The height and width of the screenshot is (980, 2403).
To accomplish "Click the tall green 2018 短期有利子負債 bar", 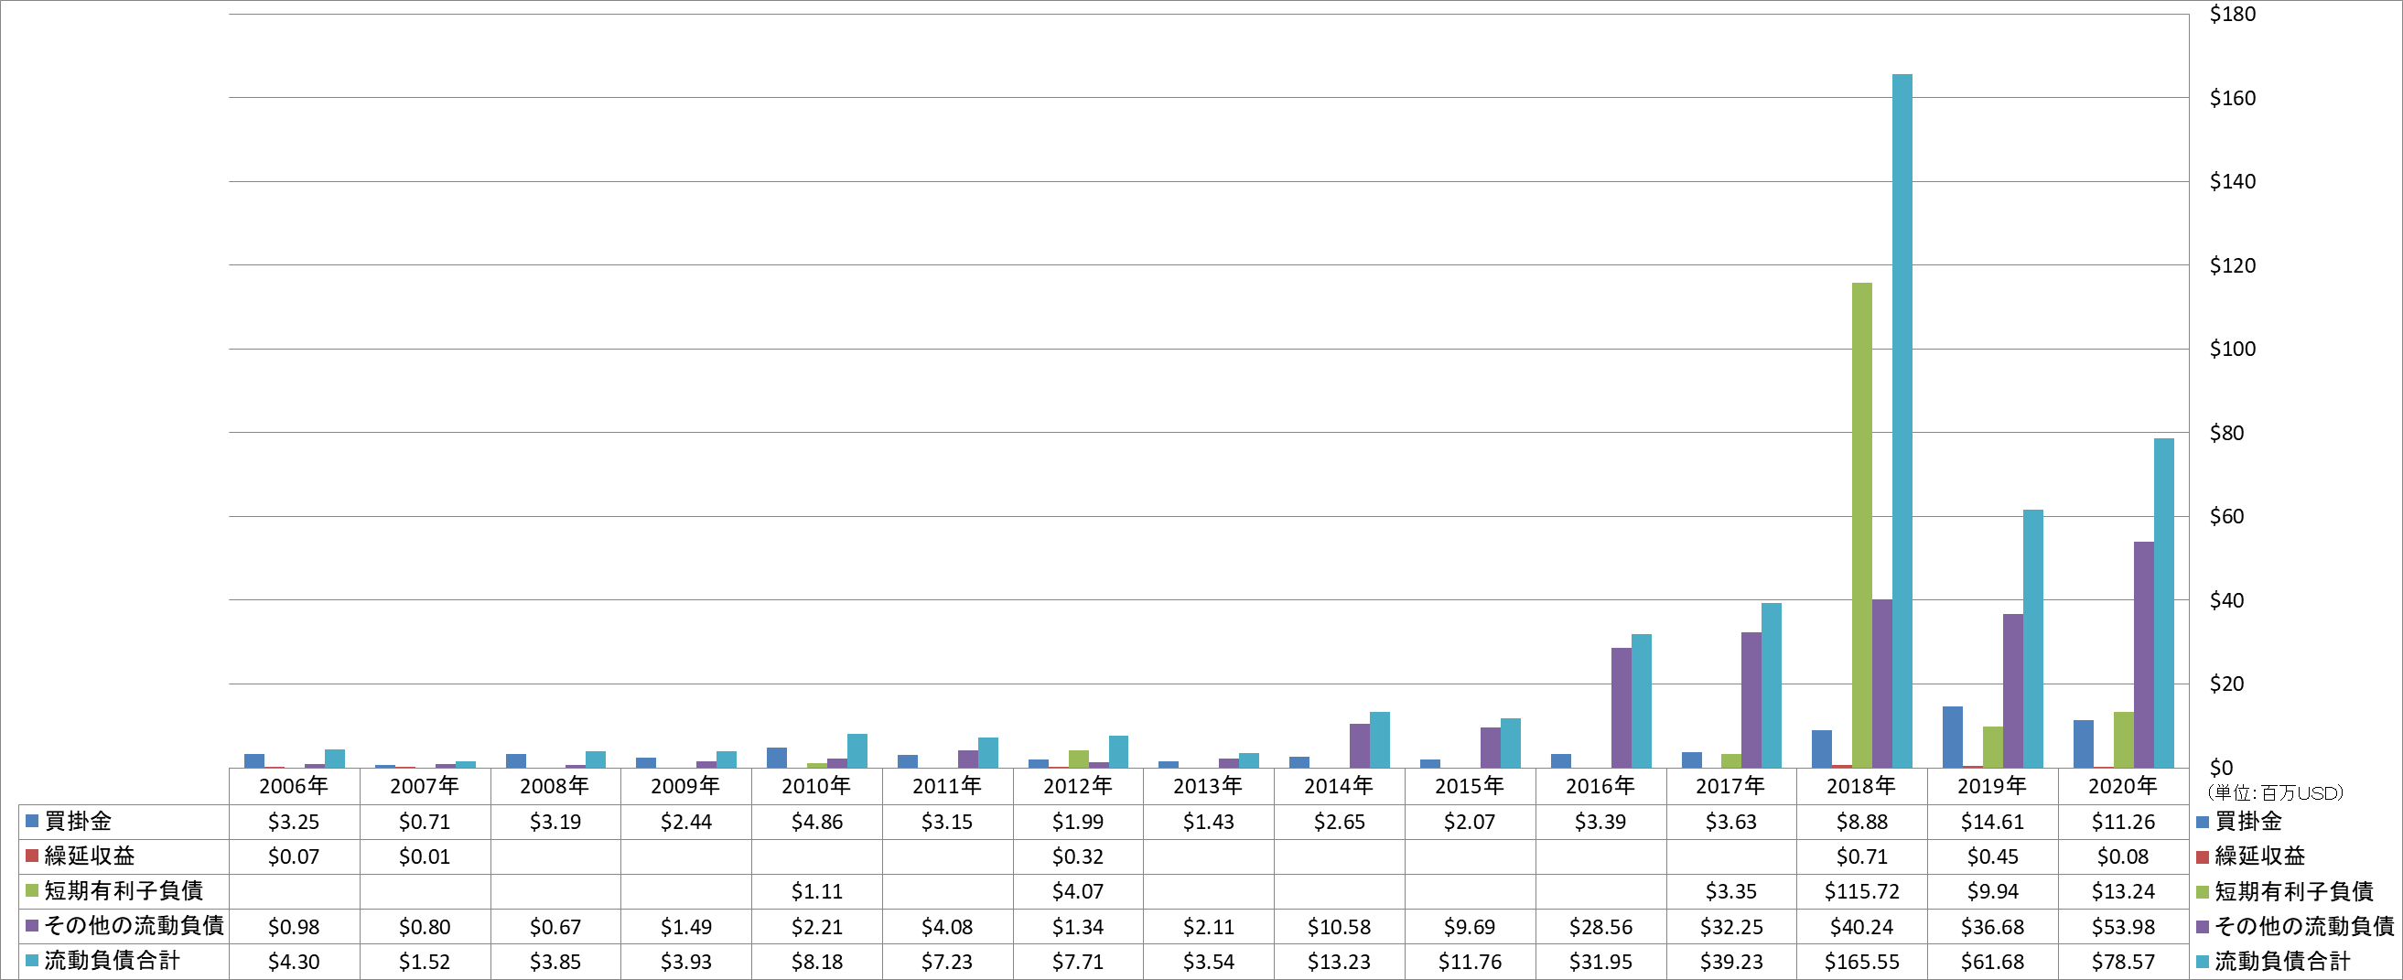I will point(1862,525).
